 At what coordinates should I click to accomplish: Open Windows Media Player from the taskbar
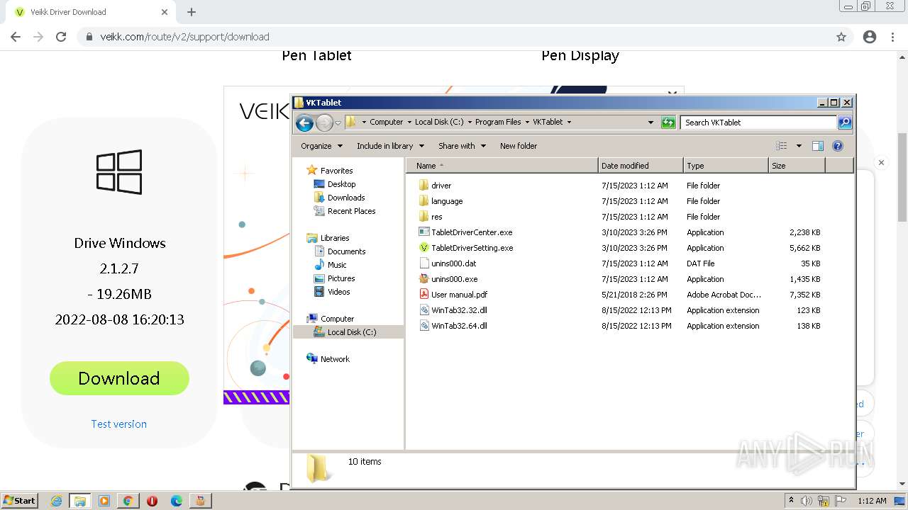pyautogui.click(x=104, y=501)
